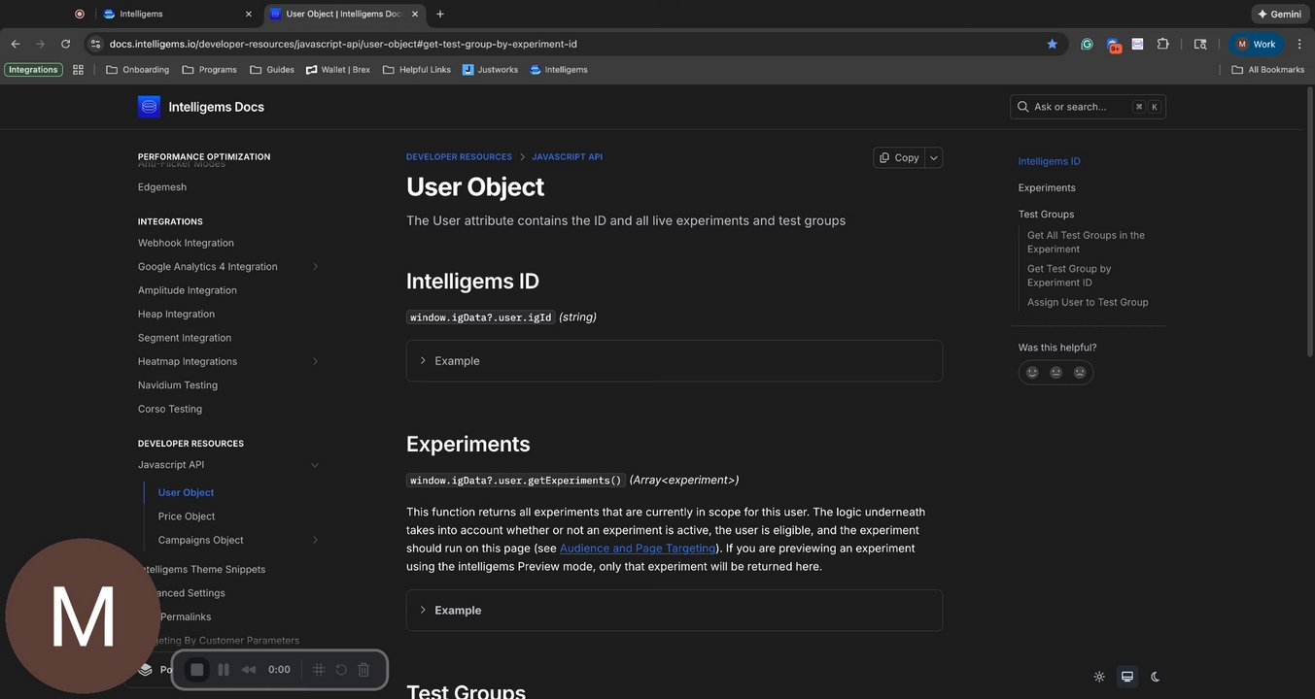The width and height of the screenshot is (1315, 699).
Task: Stop the screen recording
Action: click(x=197, y=670)
